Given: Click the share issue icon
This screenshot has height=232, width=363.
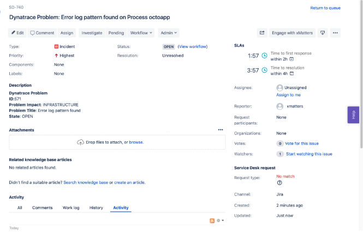Looking at the screenshot, I should [262, 33].
